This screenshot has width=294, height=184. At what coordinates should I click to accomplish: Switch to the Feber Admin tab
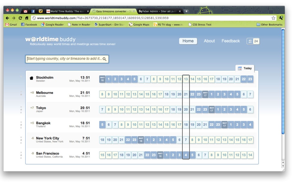160,11
